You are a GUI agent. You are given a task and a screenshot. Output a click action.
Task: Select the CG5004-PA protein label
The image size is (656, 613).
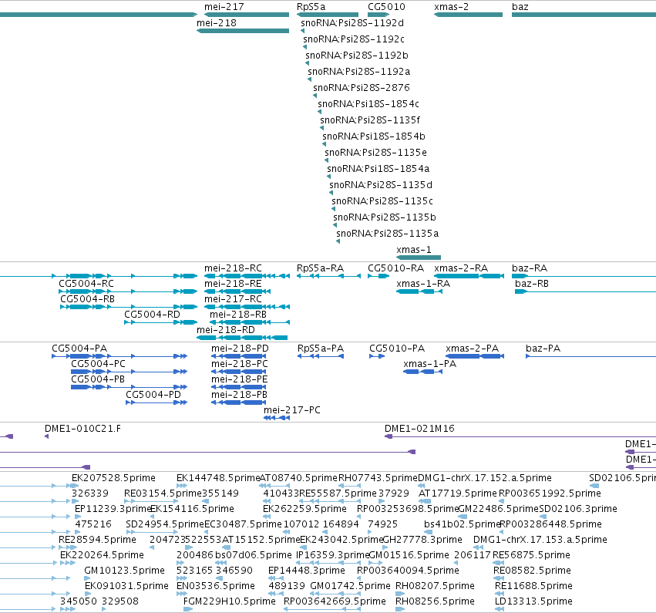click(79, 349)
